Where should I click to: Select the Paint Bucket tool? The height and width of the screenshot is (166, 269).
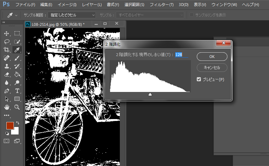point(17,74)
